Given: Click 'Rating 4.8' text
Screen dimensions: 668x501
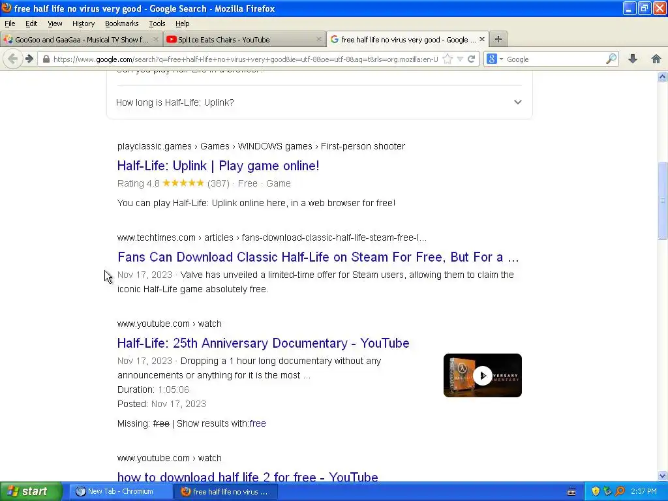Looking at the screenshot, I should pyautogui.click(x=138, y=183).
